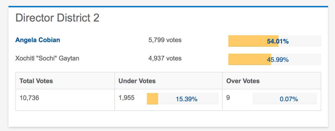Select the over votes count of 9
This screenshot has width=335, height=131.
(x=228, y=98)
